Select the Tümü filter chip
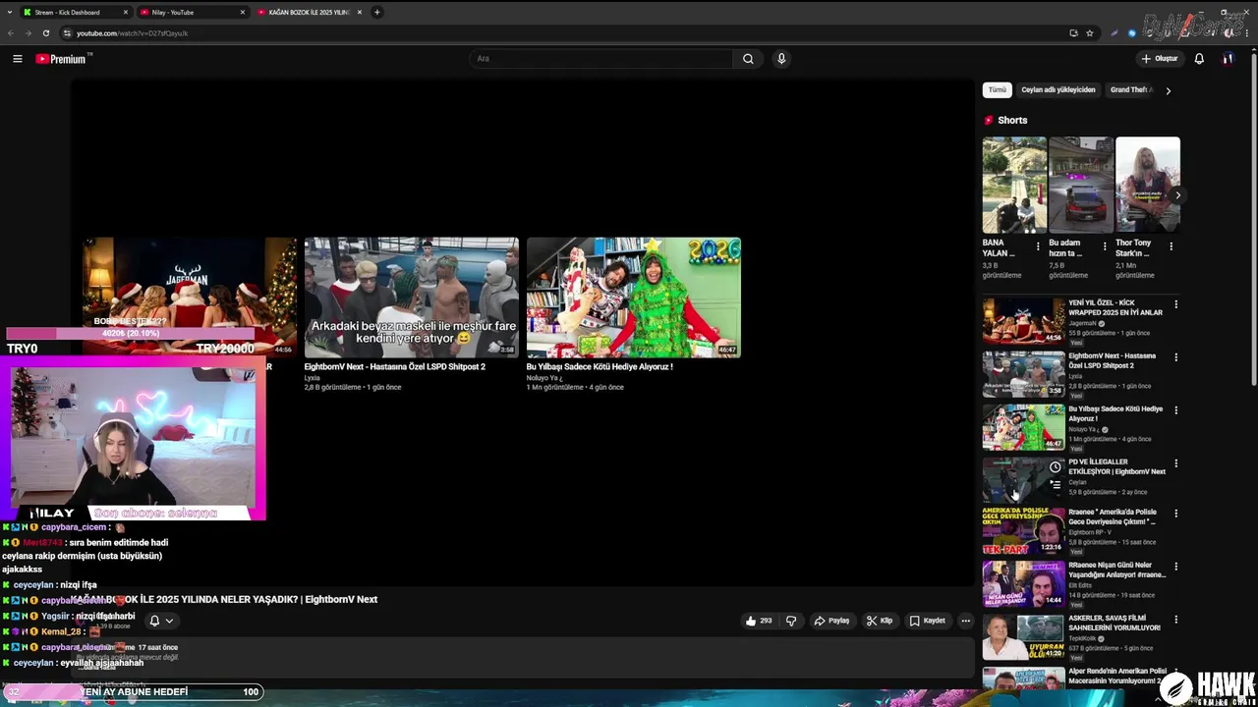This screenshot has width=1258, height=707. click(998, 90)
